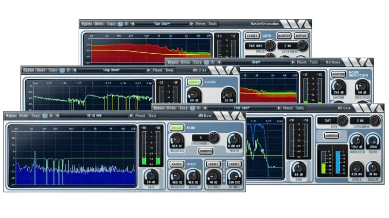Go to next preset in MR Gate

click(279, 108)
